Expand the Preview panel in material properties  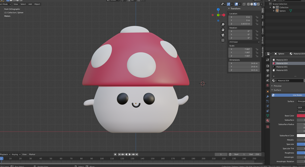pyautogui.click(x=277, y=86)
